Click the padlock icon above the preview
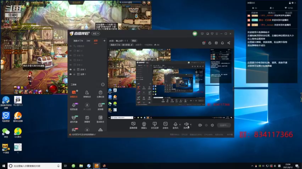The height and width of the screenshot is (169, 302). click(210, 43)
